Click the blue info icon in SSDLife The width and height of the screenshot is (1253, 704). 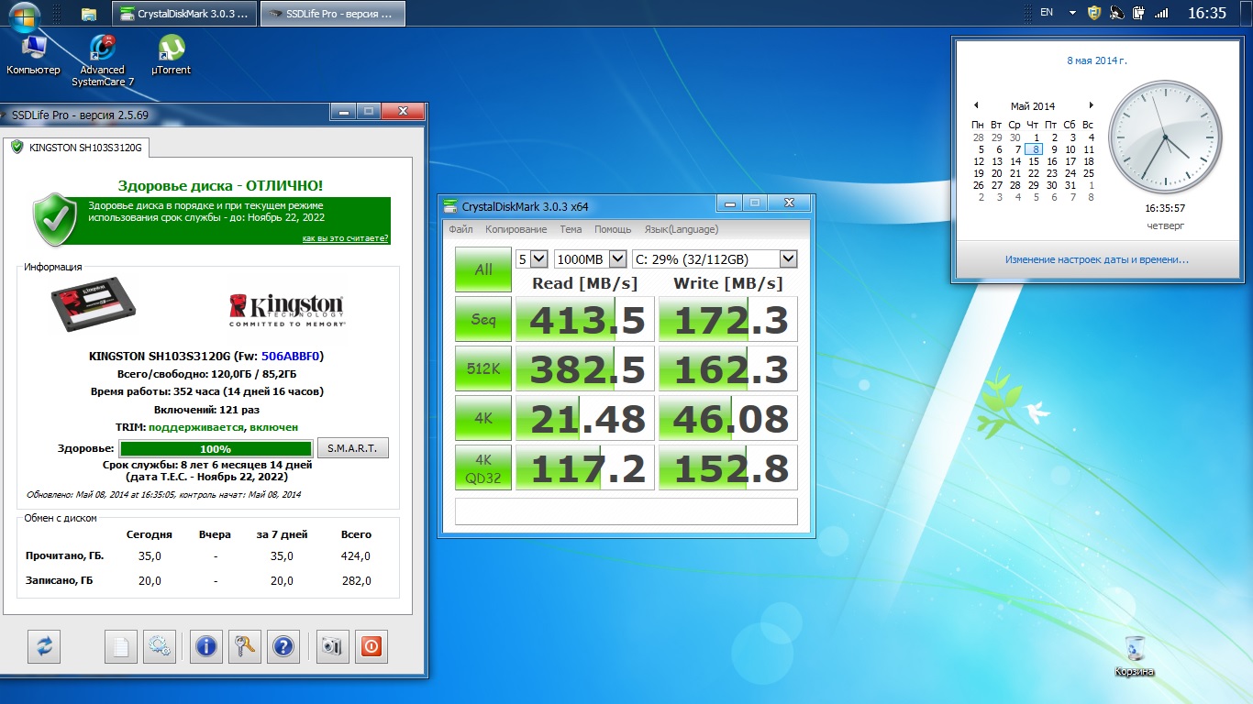click(x=206, y=646)
